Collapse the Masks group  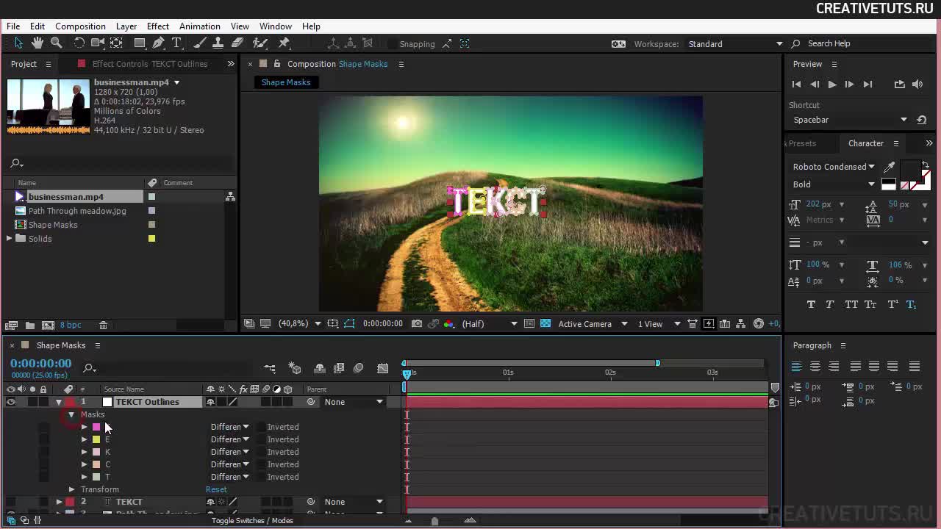[x=71, y=414]
